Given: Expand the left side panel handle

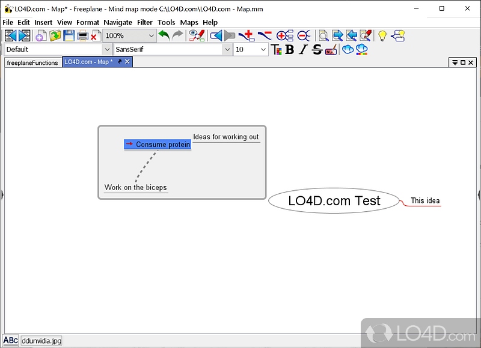Looking at the screenshot, I should (2, 194).
